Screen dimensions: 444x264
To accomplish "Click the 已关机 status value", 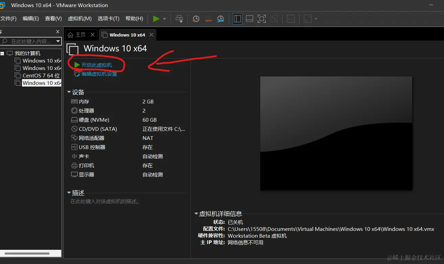I will (x=235, y=222).
